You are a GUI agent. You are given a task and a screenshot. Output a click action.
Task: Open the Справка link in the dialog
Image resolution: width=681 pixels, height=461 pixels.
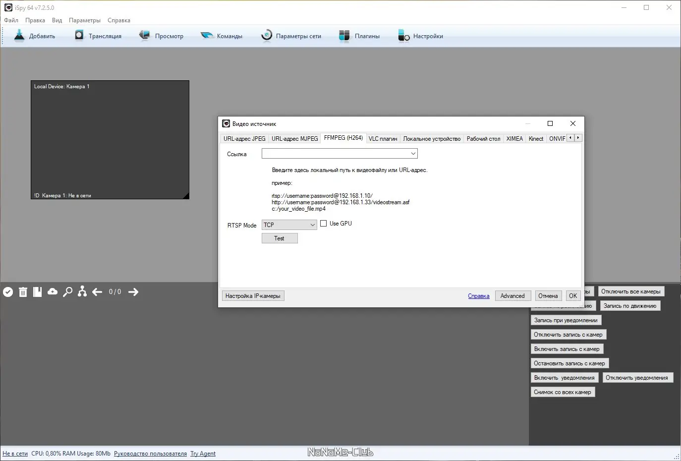click(x=479, y=296)
